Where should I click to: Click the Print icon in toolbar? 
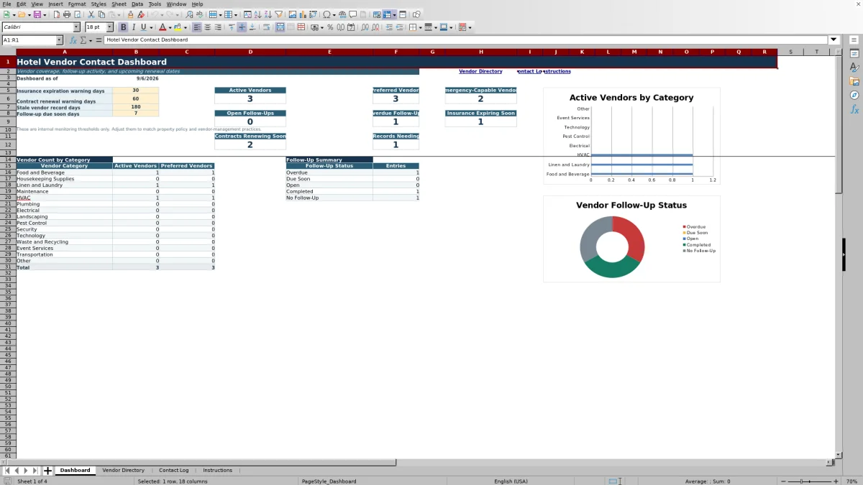pyautogui.click(x=66, y=14)
